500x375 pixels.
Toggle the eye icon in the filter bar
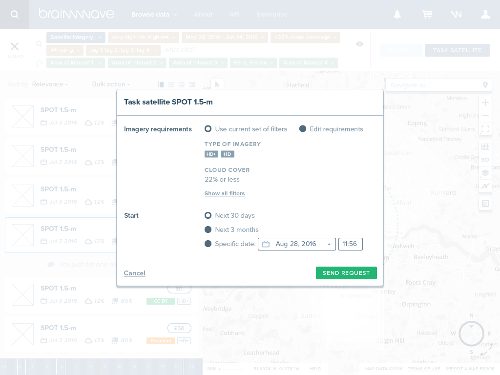[359, 44]
